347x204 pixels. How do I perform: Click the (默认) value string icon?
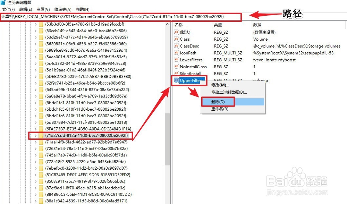(176, 32)
